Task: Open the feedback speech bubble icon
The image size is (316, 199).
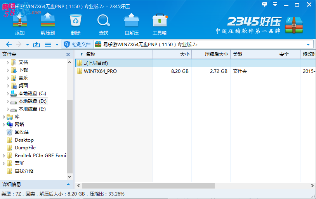Action: click(x=264, y=4)
